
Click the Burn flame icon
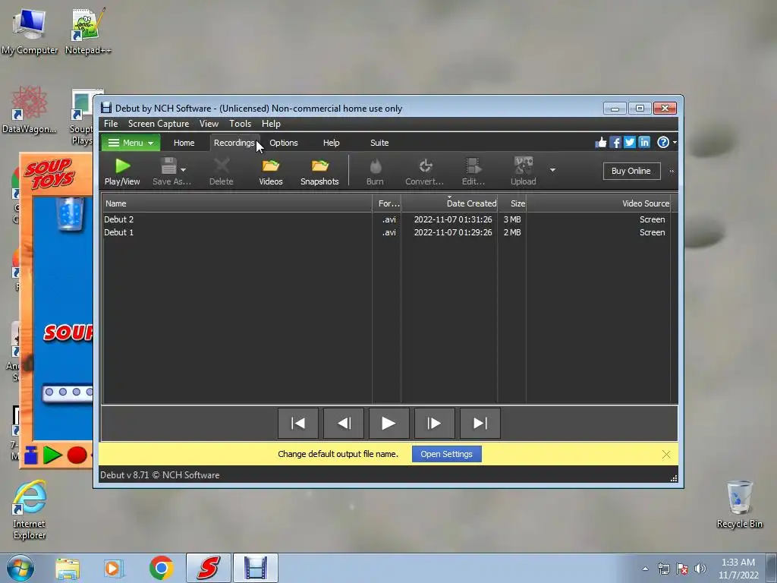pos(375,165)
